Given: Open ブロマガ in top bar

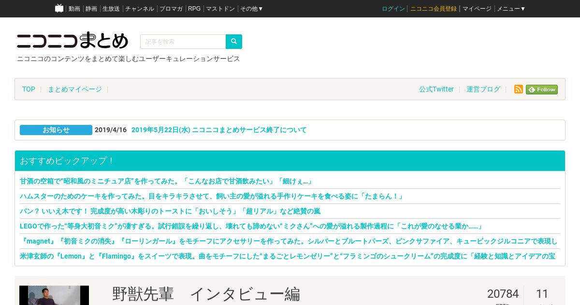Looking at the screenshot, I should coord(171,9).
